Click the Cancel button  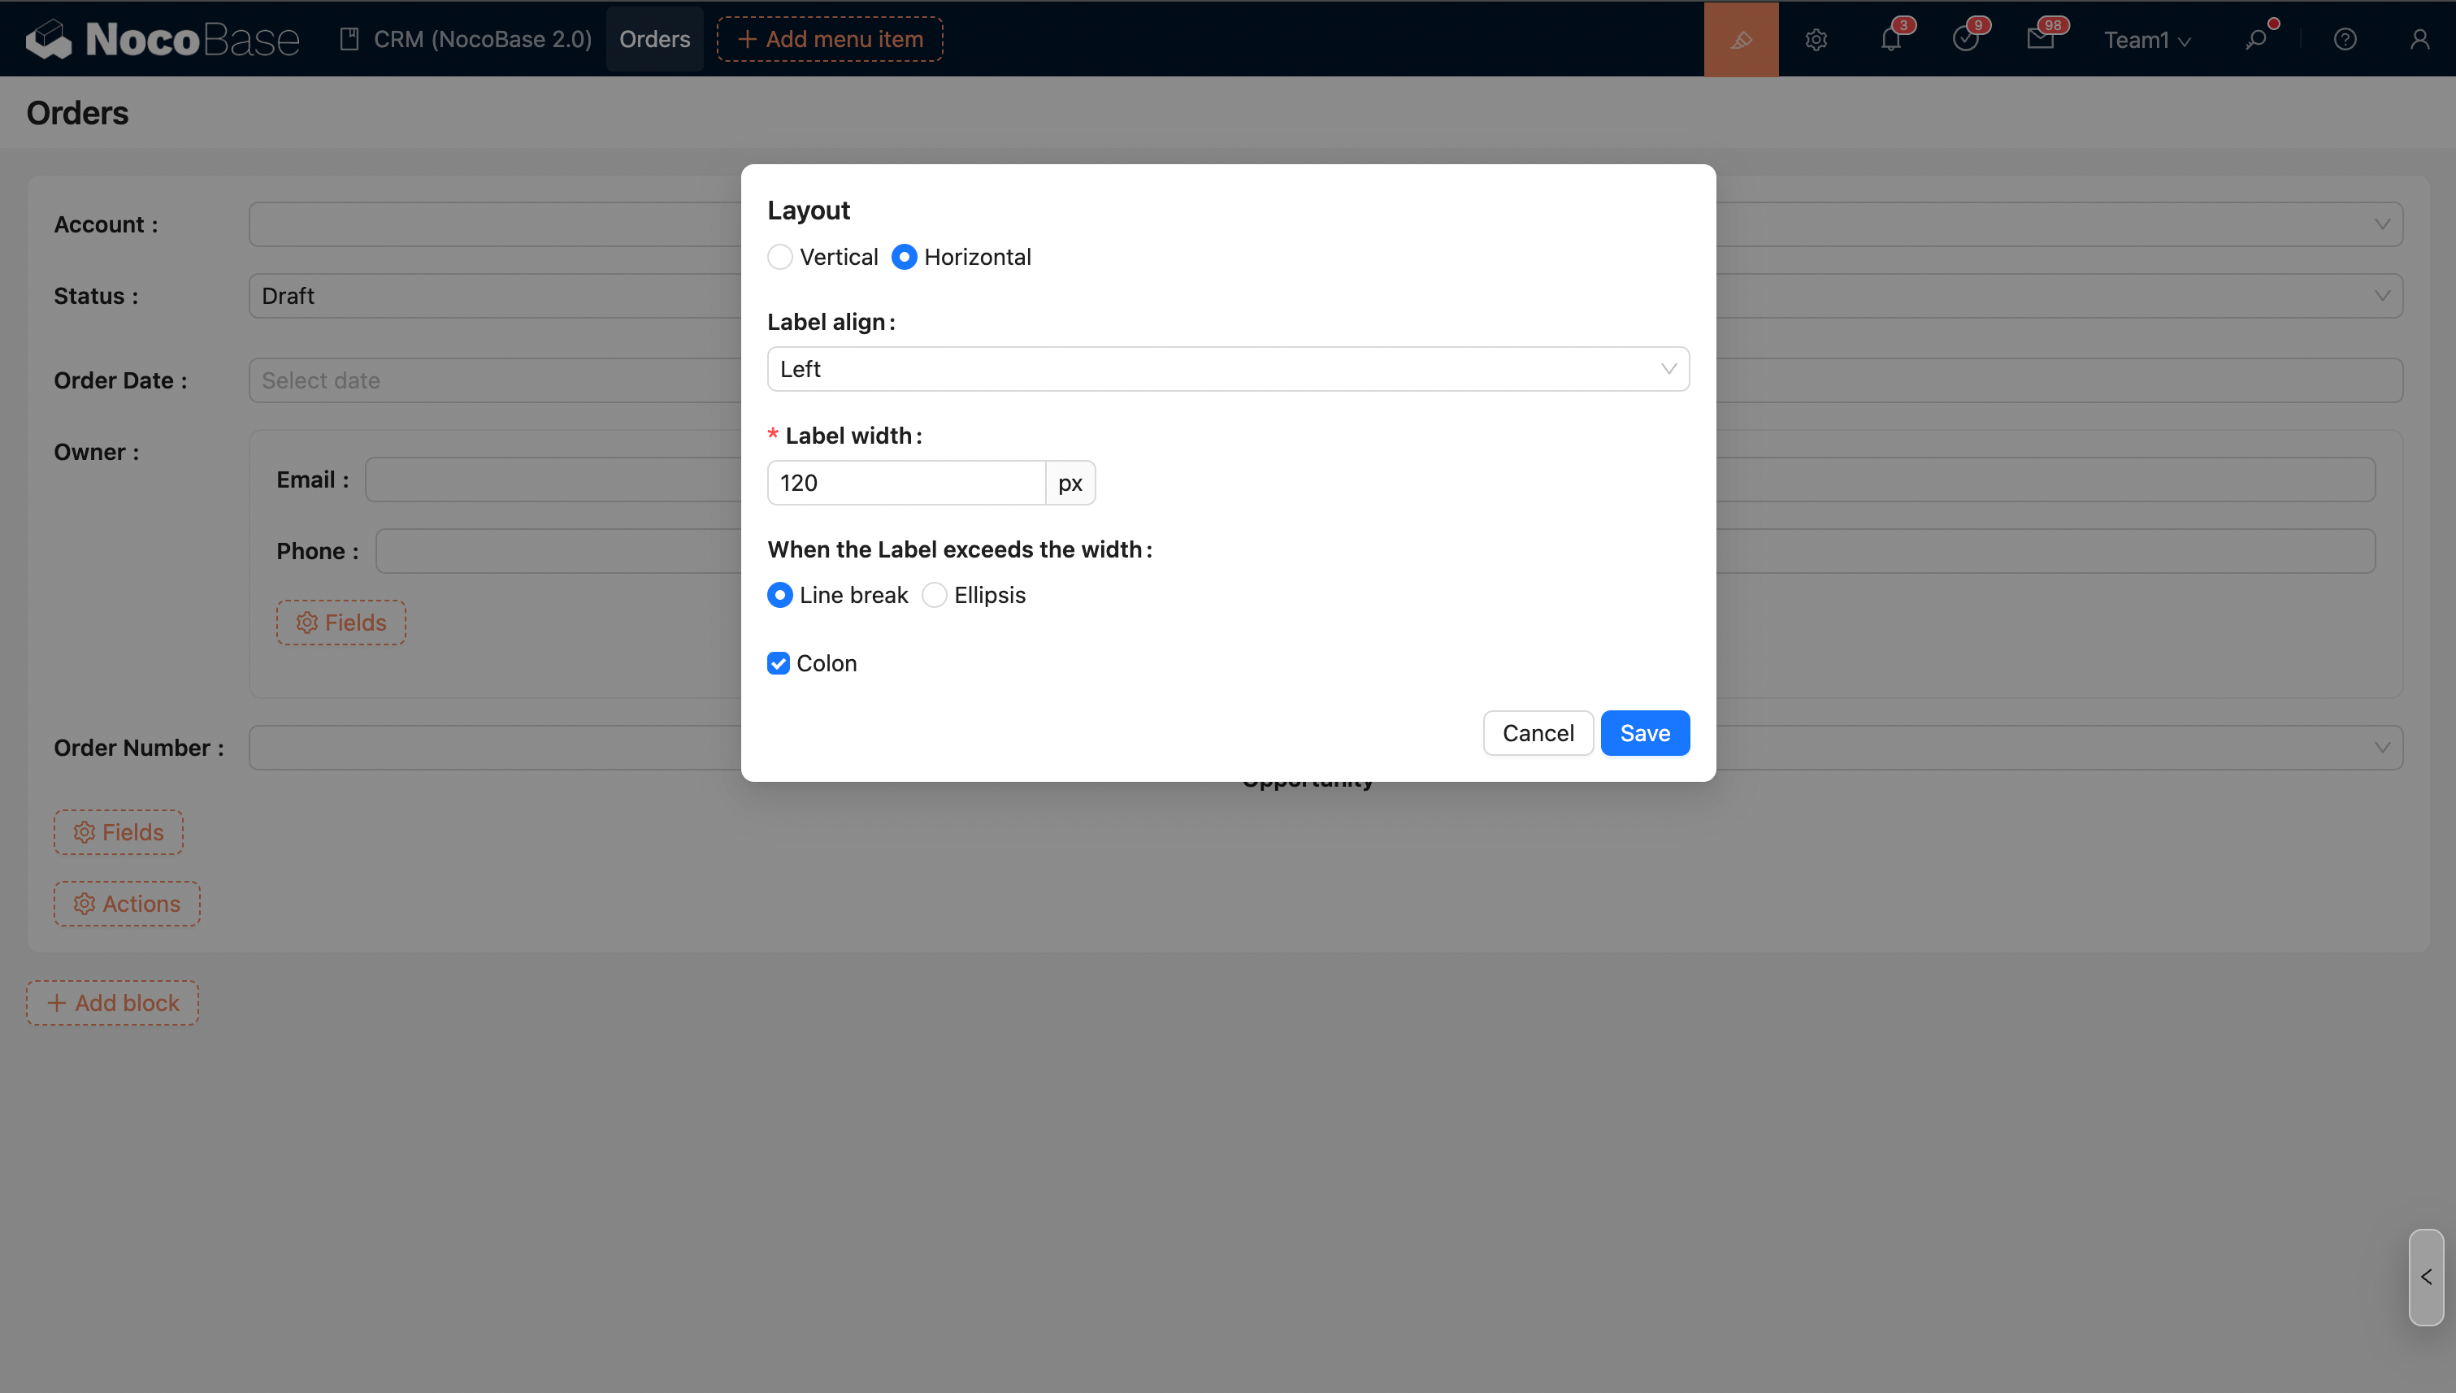coord(1538,733)
